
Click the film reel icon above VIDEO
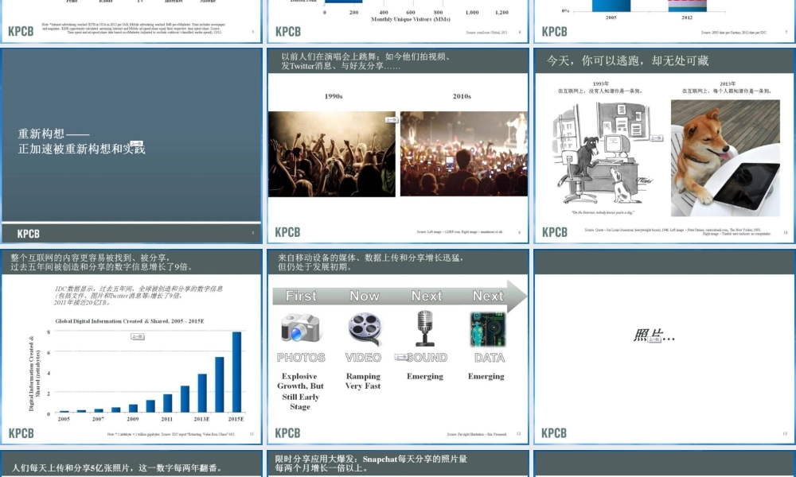364,329
